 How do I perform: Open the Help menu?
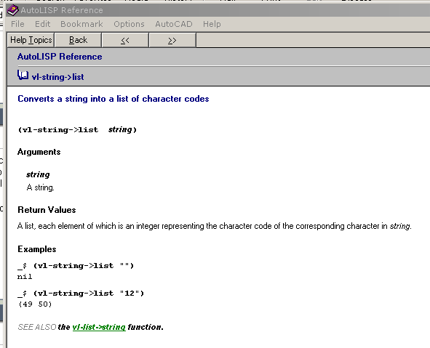[x=212, y=24]
